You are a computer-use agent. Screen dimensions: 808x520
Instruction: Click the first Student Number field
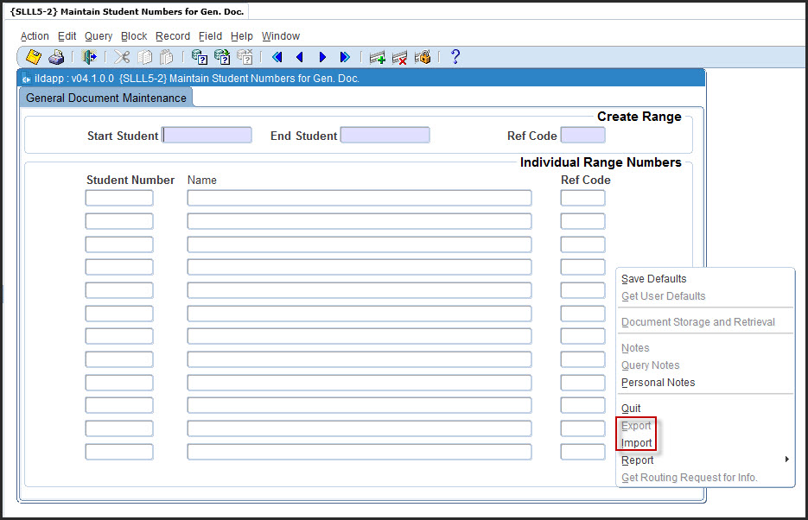(x=119, y=198)
